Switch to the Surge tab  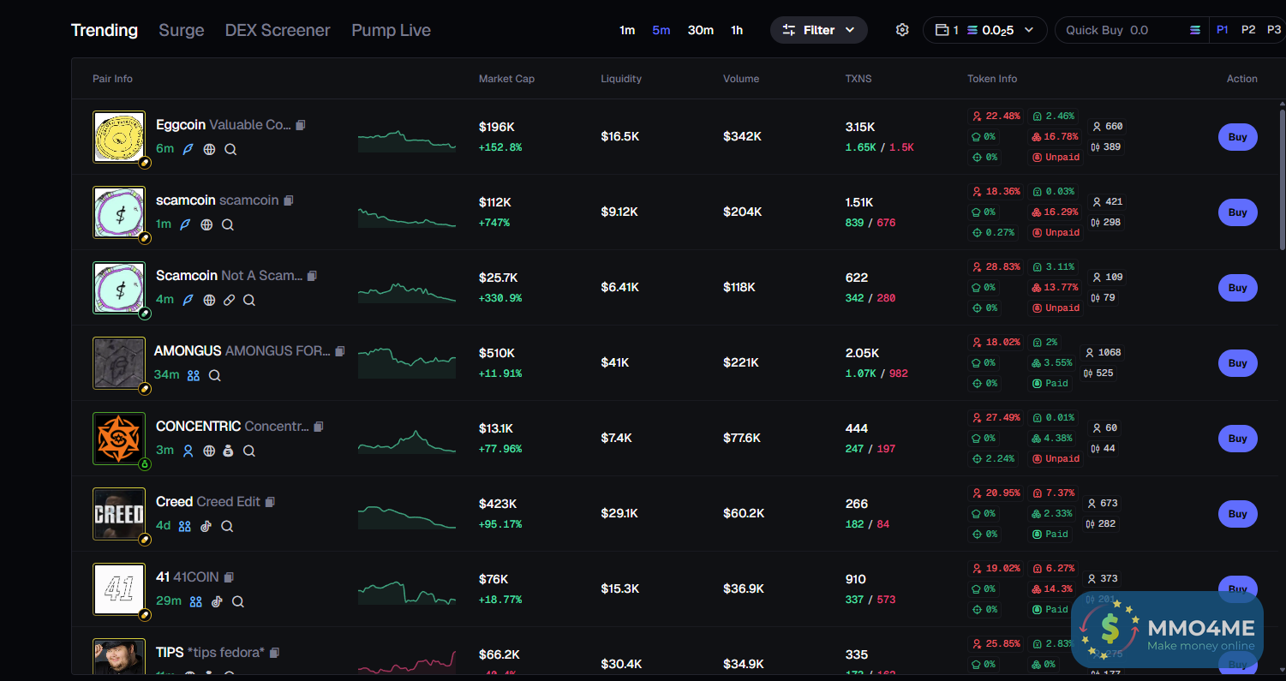click(x=182, y=30)
